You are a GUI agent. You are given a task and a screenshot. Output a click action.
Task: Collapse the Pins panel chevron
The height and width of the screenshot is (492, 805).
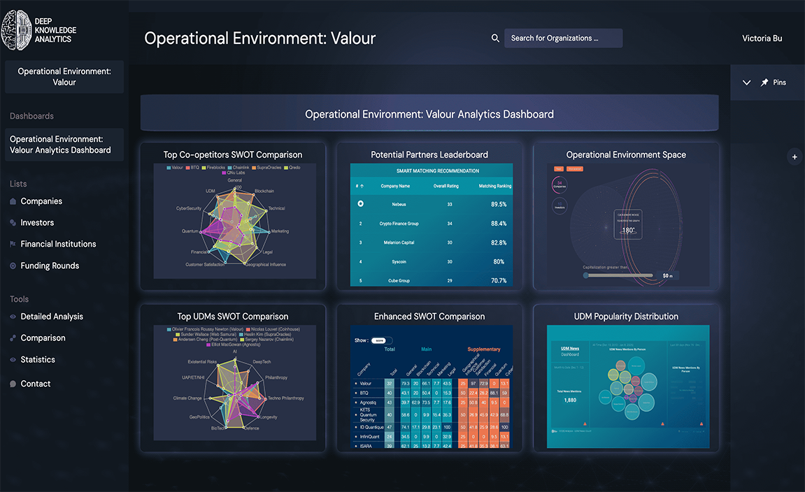point(746,82)
